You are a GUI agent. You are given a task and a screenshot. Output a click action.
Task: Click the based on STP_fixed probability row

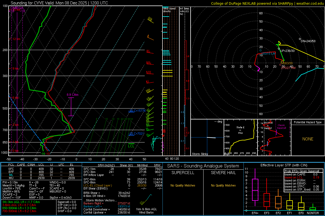pyautogui.click(x=302, y=190)
